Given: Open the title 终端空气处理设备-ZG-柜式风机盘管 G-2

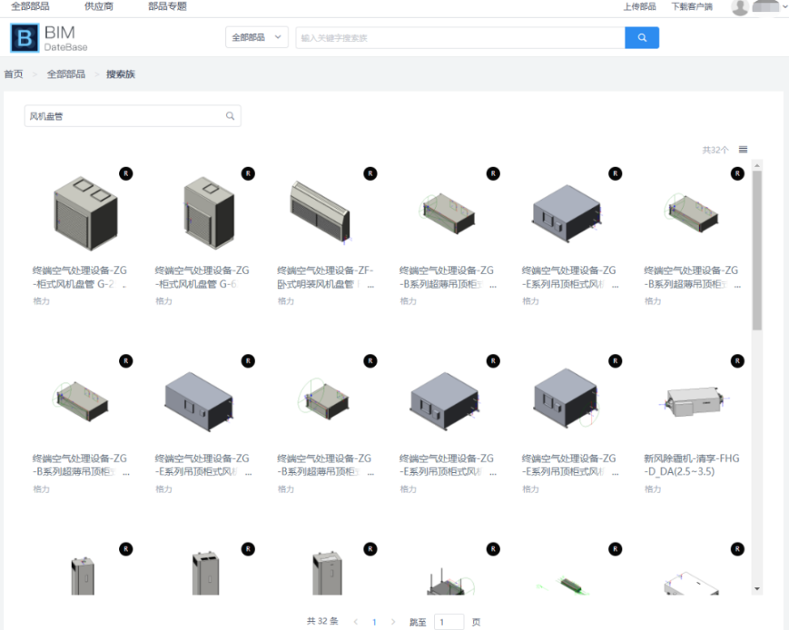Looking at the screenshot, I should 80,277.
